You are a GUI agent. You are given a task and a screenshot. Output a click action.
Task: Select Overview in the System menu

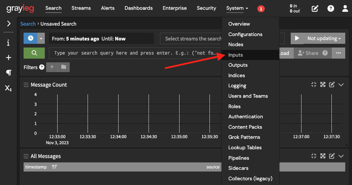tap(250, 24)
